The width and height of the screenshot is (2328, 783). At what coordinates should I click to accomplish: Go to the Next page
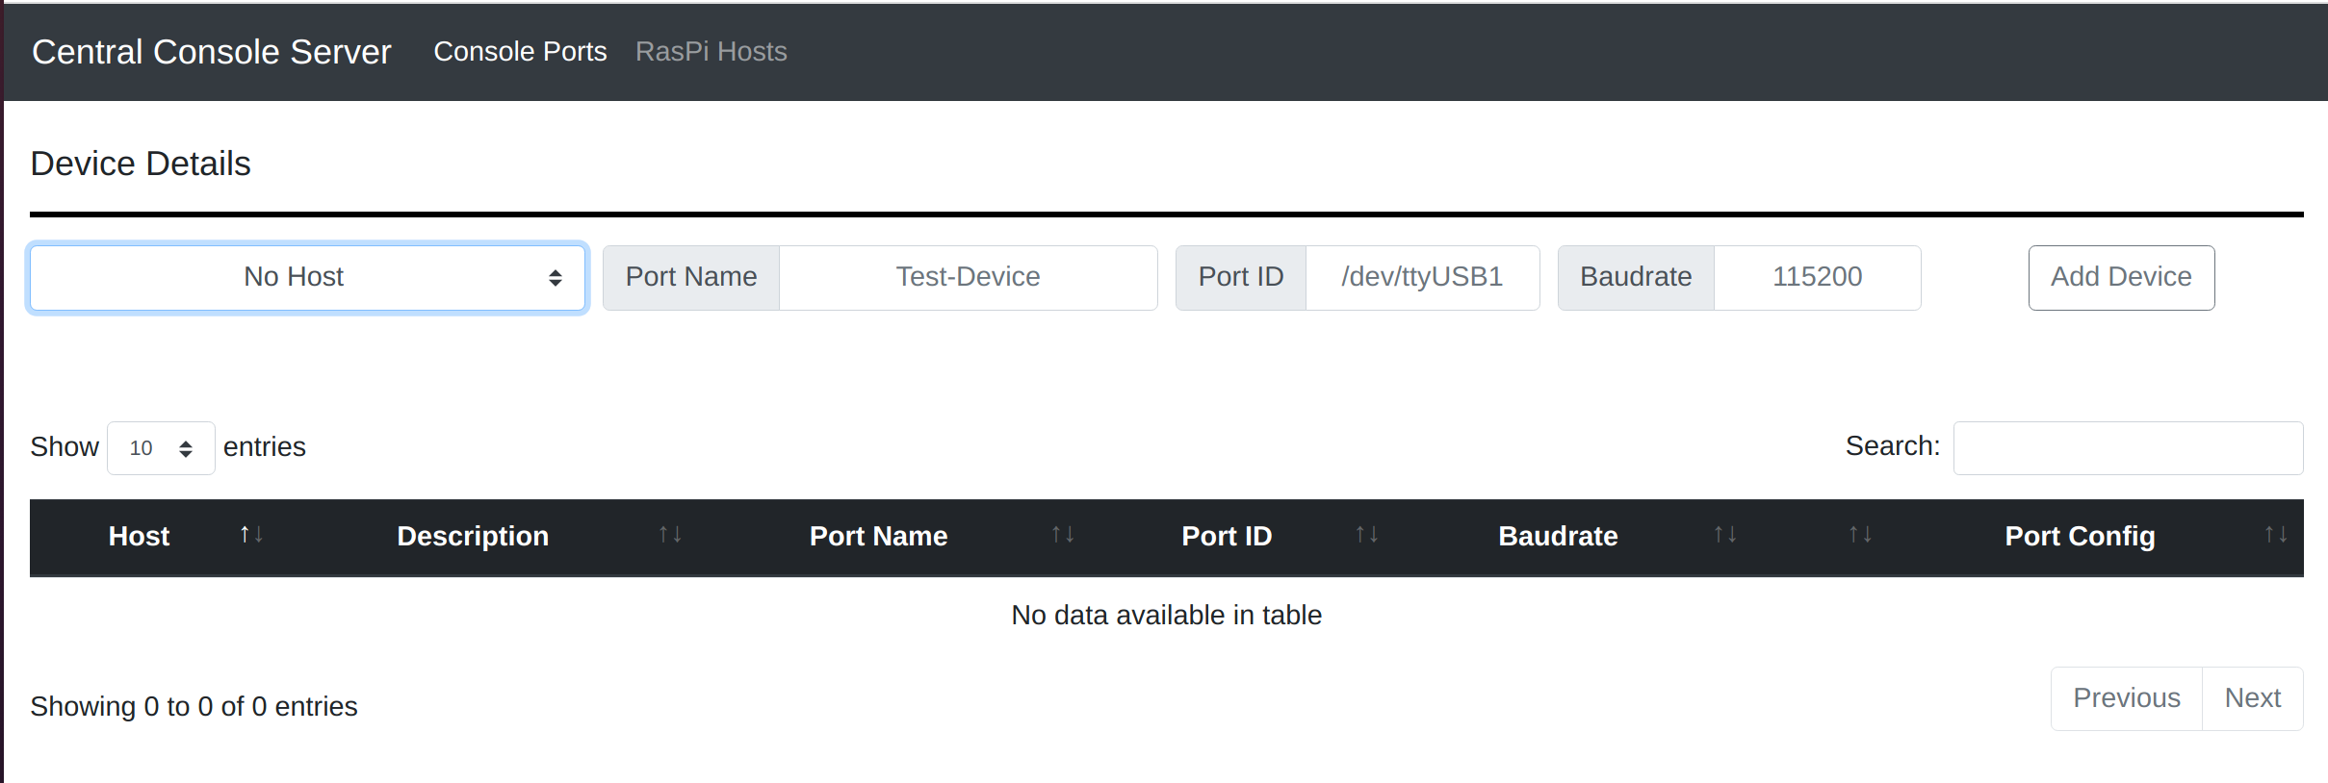(x=2253, y=698)
